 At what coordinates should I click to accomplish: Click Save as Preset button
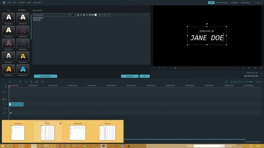(x=45, y=76)
